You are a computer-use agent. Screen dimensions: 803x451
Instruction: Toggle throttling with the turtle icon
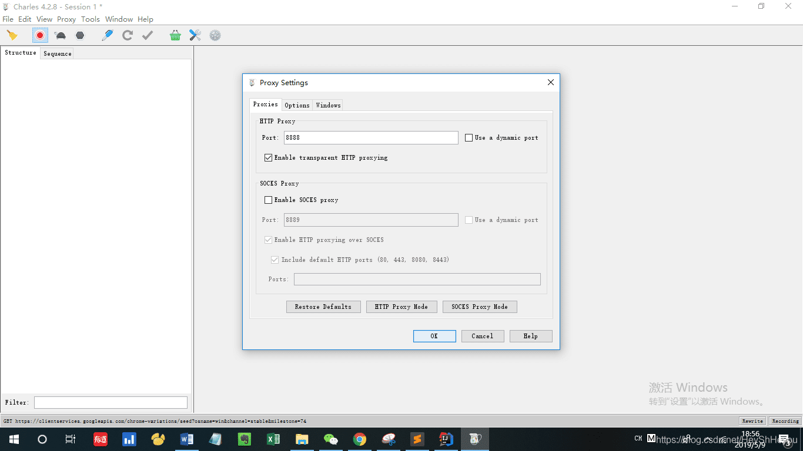coord(60,35)
